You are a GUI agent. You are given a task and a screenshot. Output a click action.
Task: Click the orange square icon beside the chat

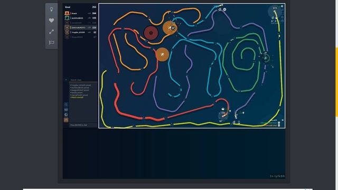point(66,120)
